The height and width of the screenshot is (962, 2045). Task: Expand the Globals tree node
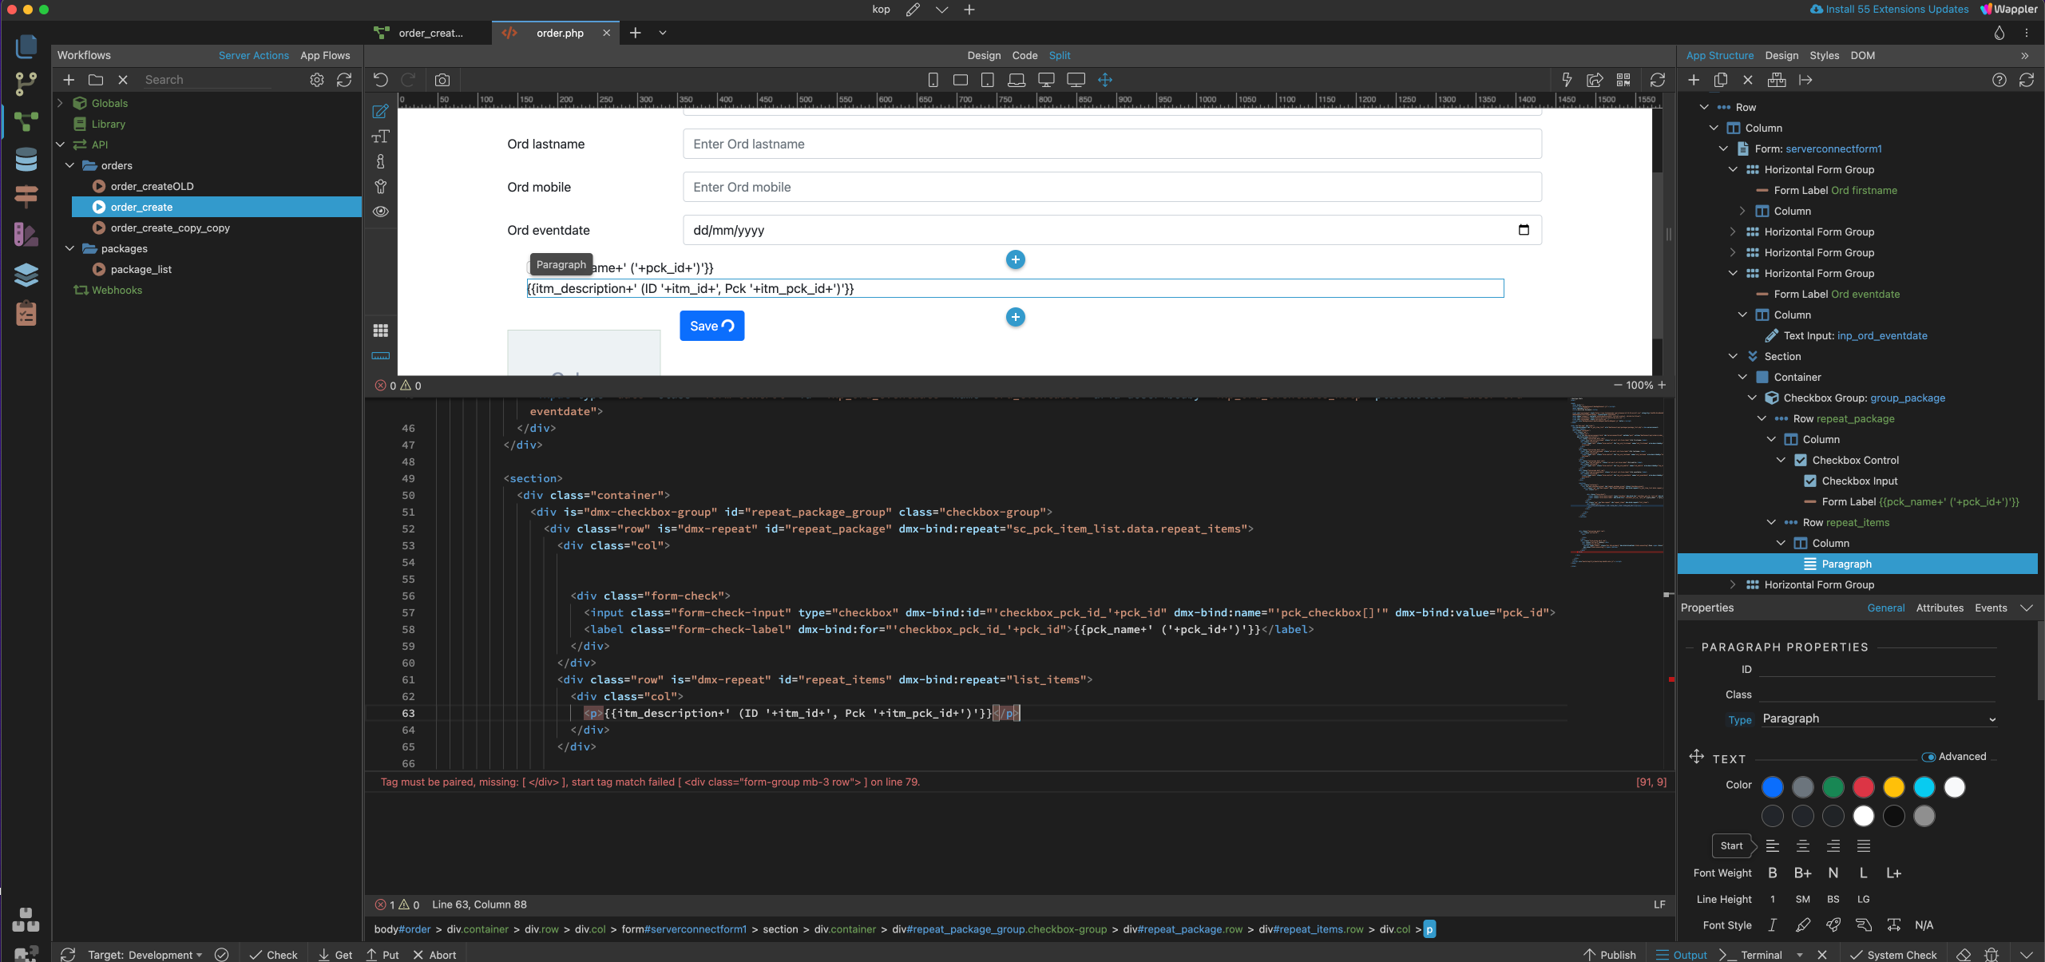[x=60, y=103]
